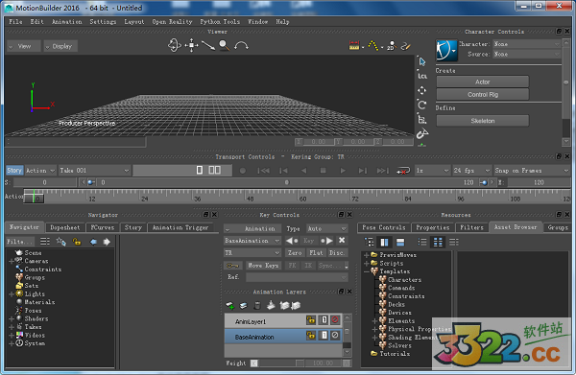Click the Skeleton button

point(482,121)
